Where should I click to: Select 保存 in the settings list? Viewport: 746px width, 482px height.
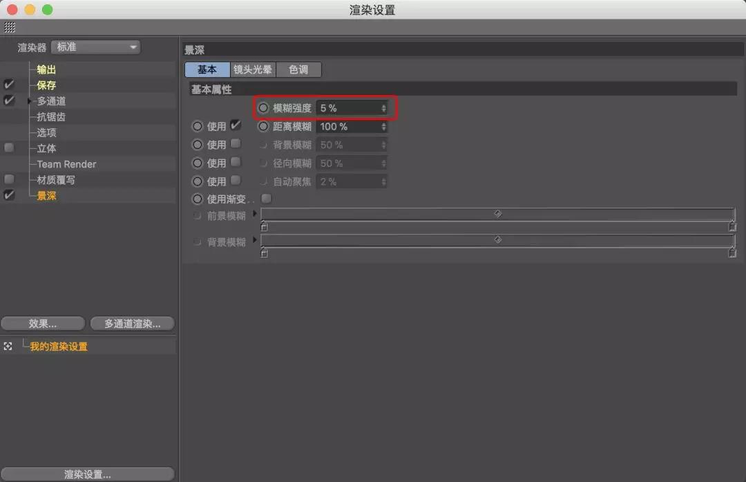(46, 85)
